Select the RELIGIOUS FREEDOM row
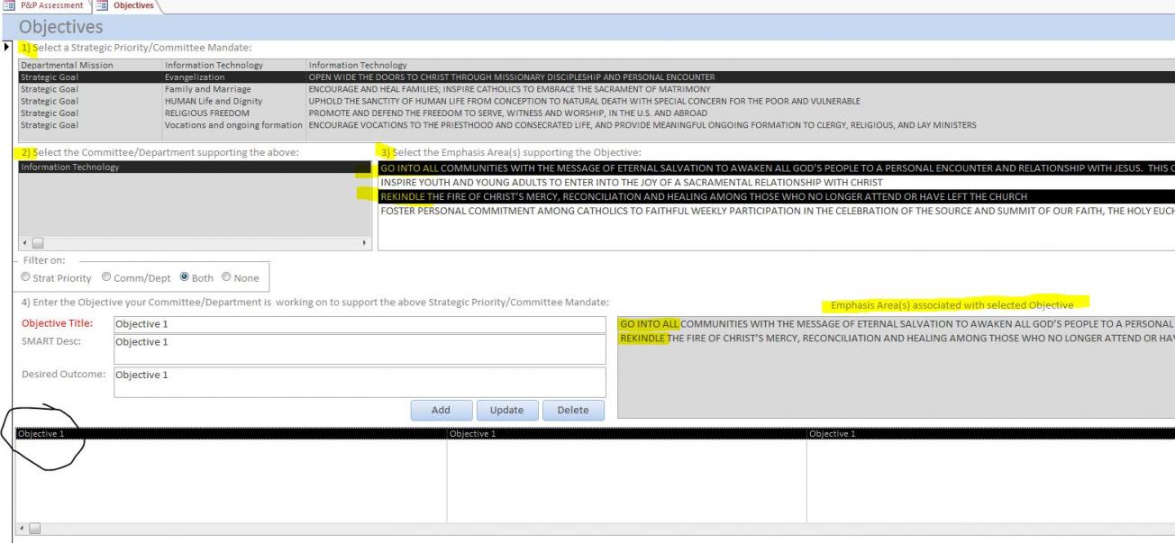 (x=597, y=113)
